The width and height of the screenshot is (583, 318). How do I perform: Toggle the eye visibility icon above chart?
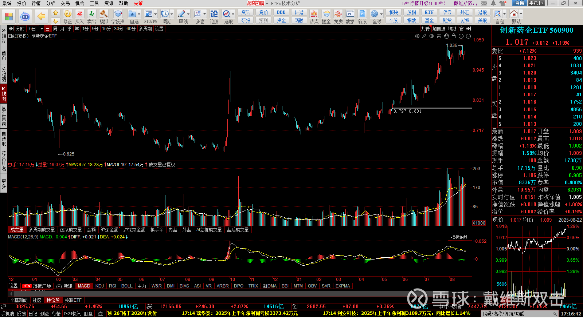point(432,36)
